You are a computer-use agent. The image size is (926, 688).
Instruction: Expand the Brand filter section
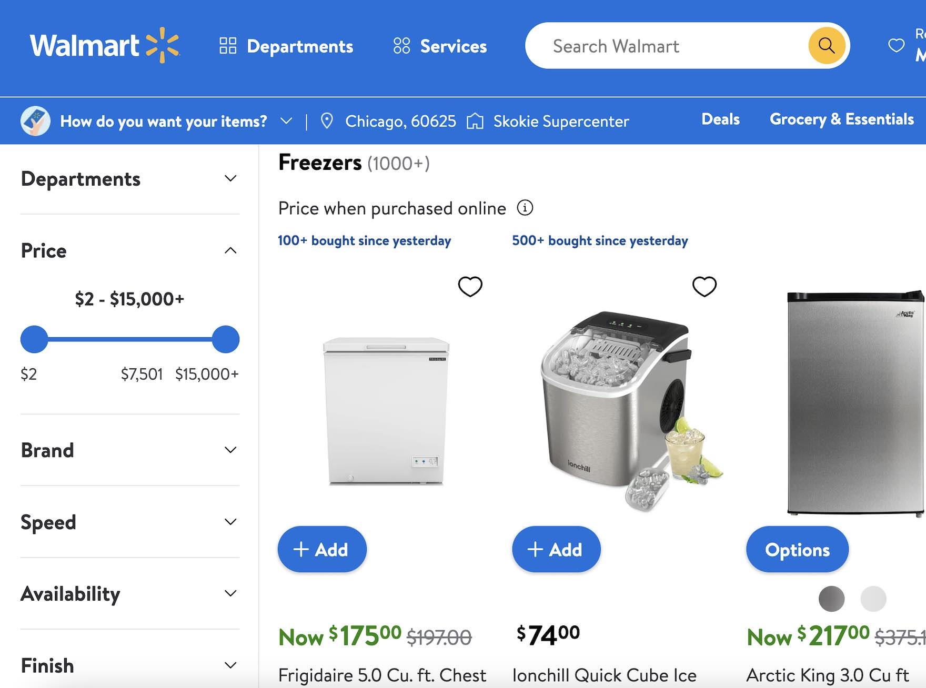pos(230,450)
